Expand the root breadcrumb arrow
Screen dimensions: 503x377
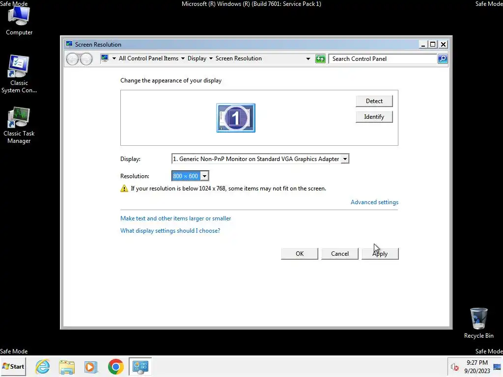[x=114, y=58]
